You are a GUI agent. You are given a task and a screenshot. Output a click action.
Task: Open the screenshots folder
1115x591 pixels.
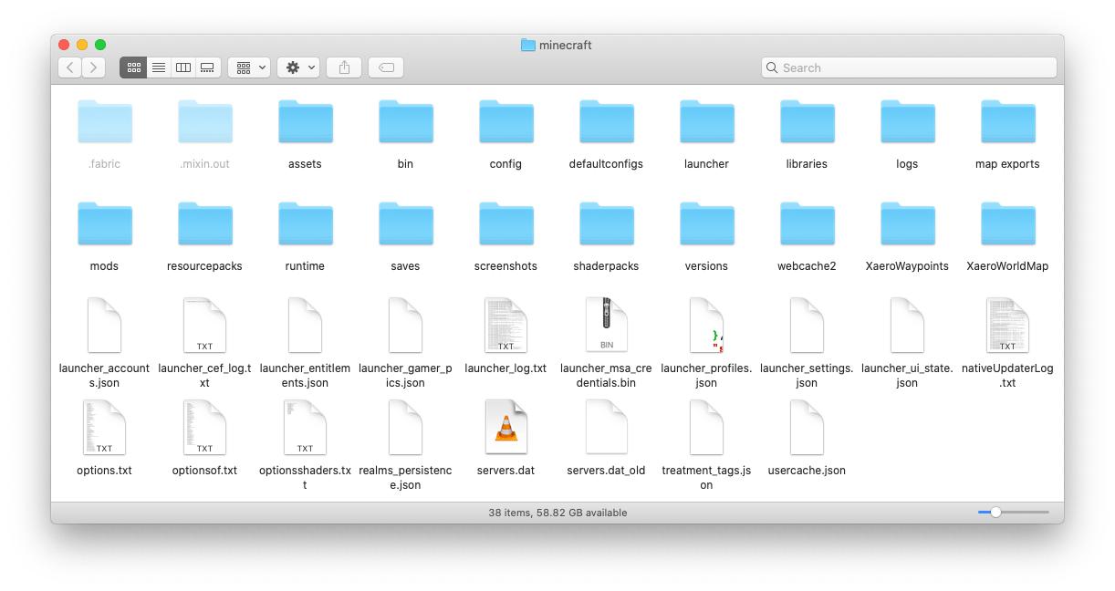[505, 223]
